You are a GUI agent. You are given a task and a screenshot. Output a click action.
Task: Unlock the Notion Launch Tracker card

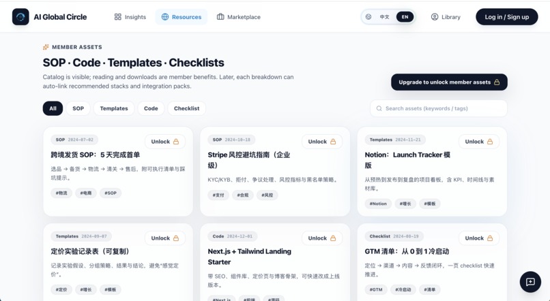(x=479, y=142)
